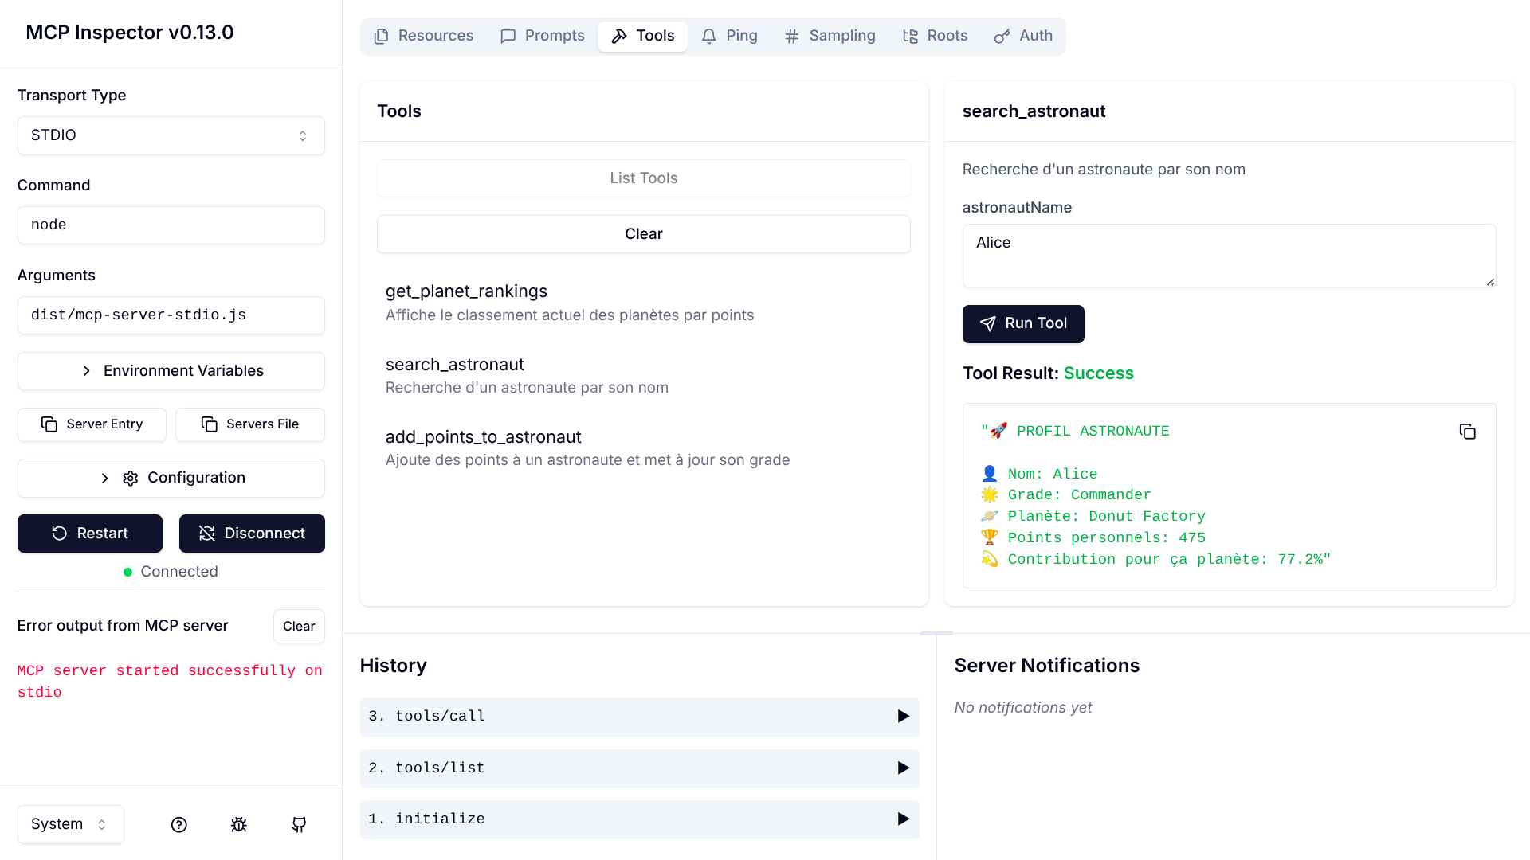Select the get_planet_rankings tool

point(644,303)
